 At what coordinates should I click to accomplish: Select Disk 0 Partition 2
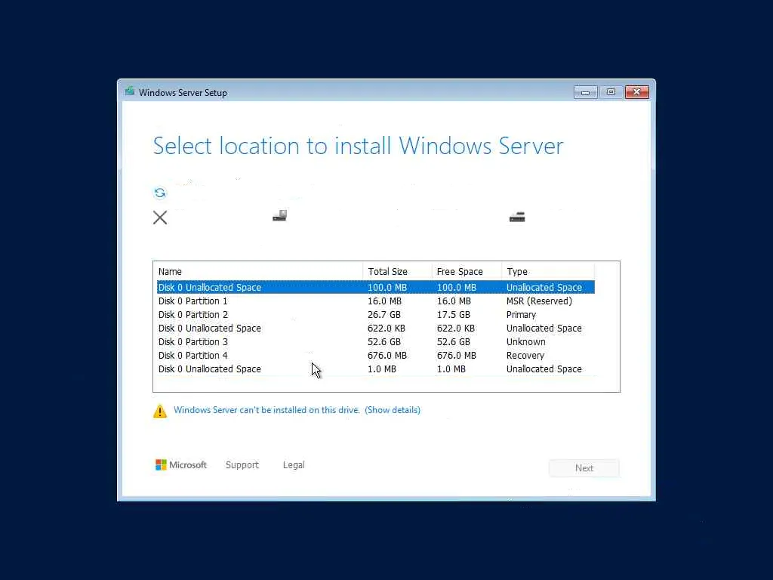click(x=376, y=315)
